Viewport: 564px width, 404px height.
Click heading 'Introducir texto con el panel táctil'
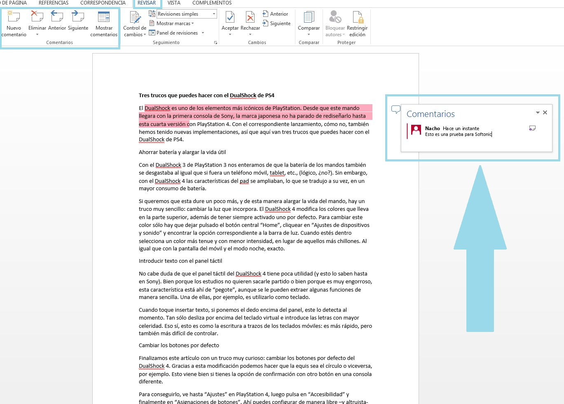(180, 261)
